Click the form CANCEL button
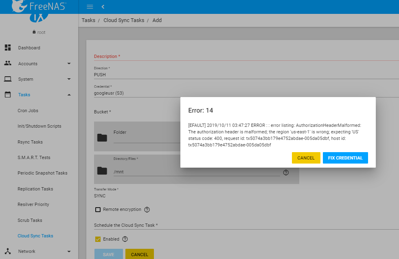The image size is (399, 259). click(x=139, y=254)
